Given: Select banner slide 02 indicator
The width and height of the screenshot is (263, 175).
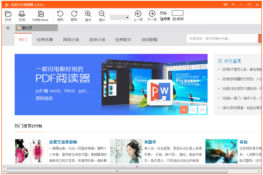Looking at the screenshot, I should coord(193,110).
